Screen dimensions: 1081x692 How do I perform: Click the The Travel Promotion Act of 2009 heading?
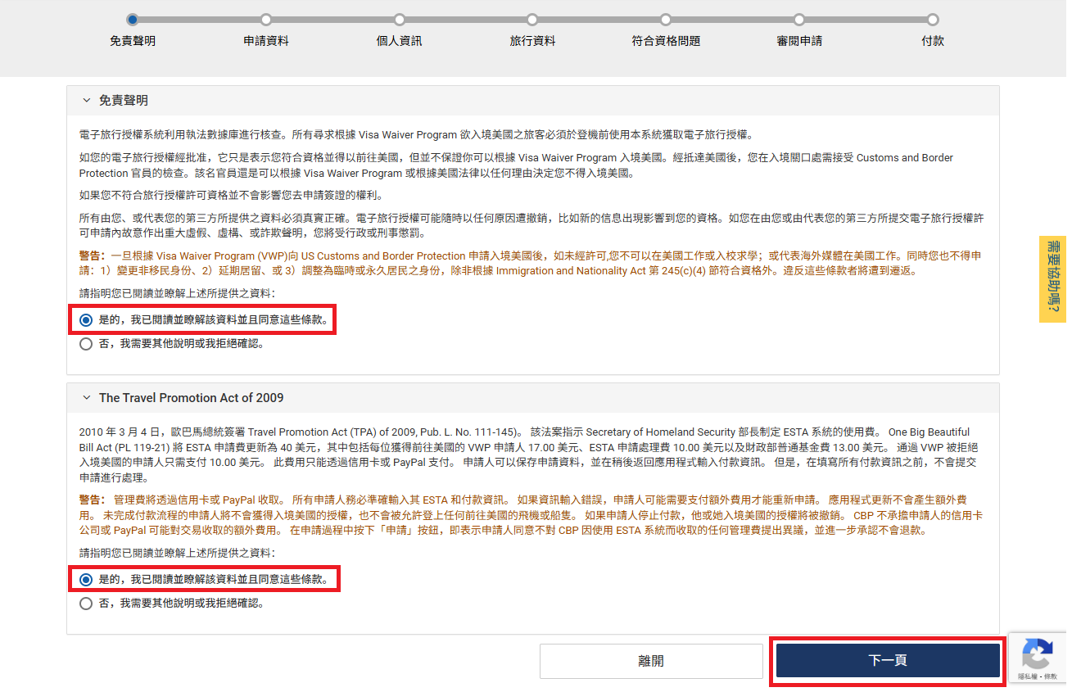[x=191, y=398]
